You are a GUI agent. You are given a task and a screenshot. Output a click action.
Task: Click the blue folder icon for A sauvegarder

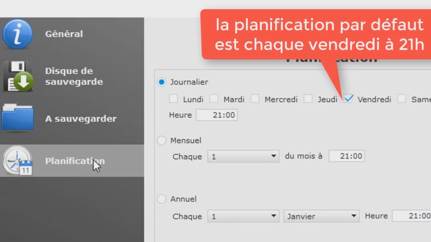(x=18, y=118)
